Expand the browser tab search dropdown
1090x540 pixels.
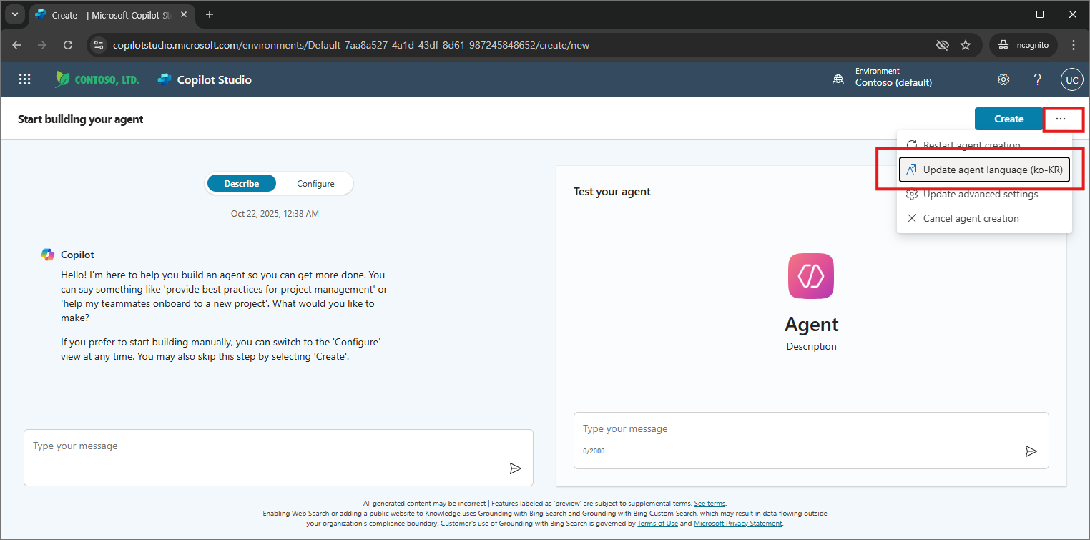click(14, 15)
